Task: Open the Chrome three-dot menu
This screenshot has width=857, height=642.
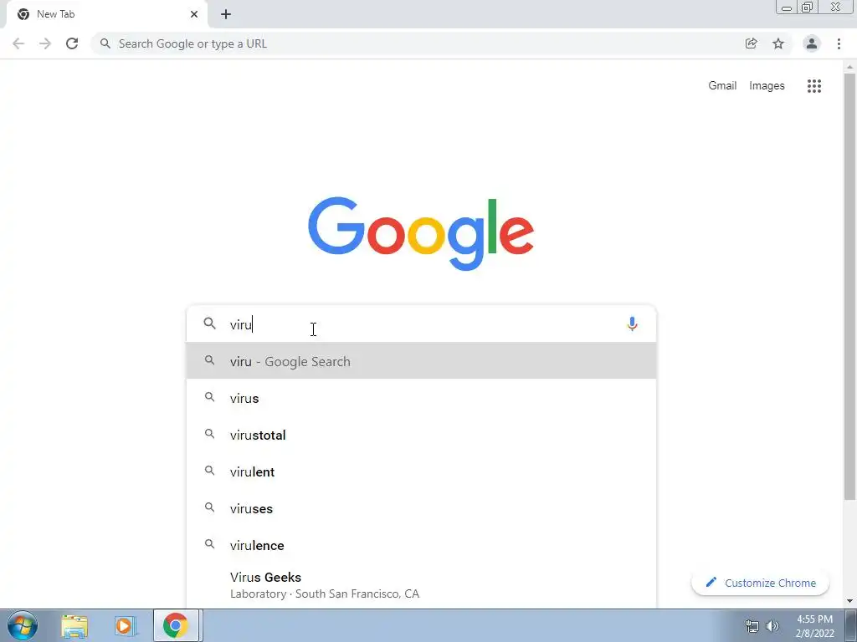Action: (x=839, y=43)
